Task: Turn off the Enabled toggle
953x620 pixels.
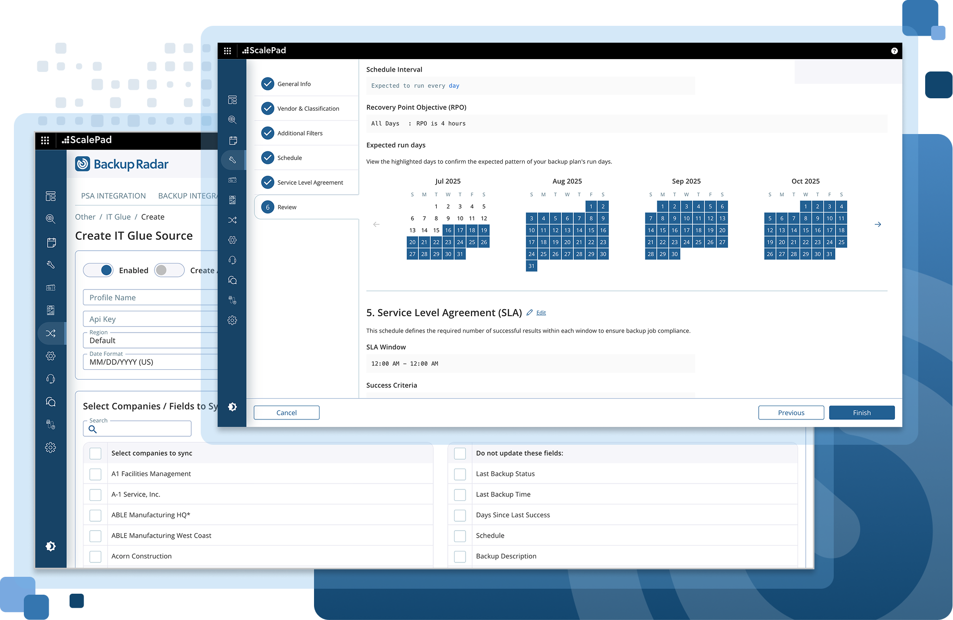Action: click(x=98, y=270)
